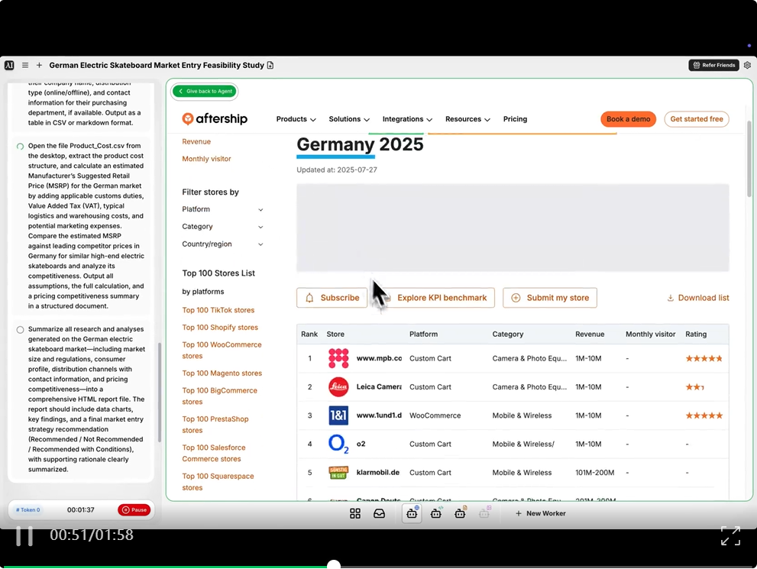
Task: Click the aftership logo
Action: click(x=215, y=118)
